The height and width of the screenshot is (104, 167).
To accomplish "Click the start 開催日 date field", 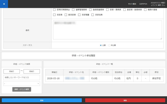I will [12, 72].
